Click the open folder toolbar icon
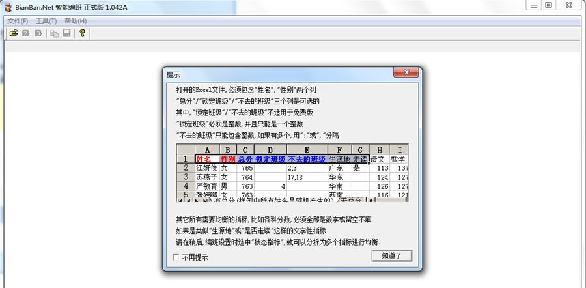 [14, 33]
